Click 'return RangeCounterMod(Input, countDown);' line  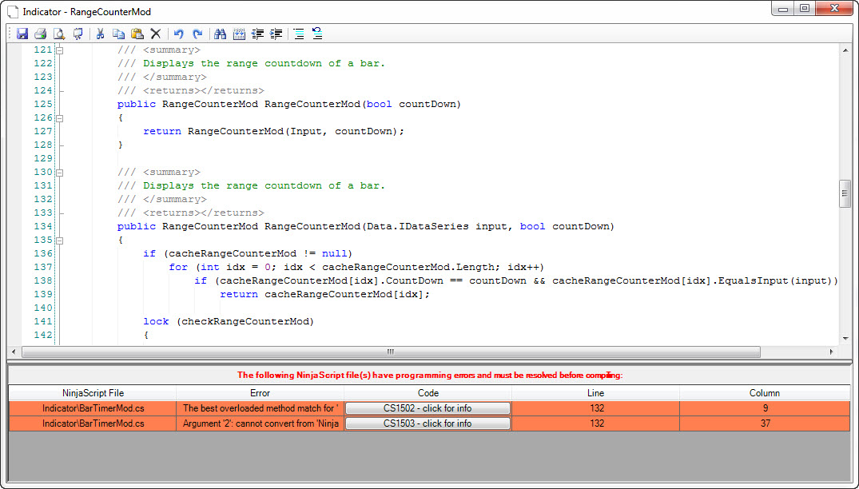click(x=273, y=131)
